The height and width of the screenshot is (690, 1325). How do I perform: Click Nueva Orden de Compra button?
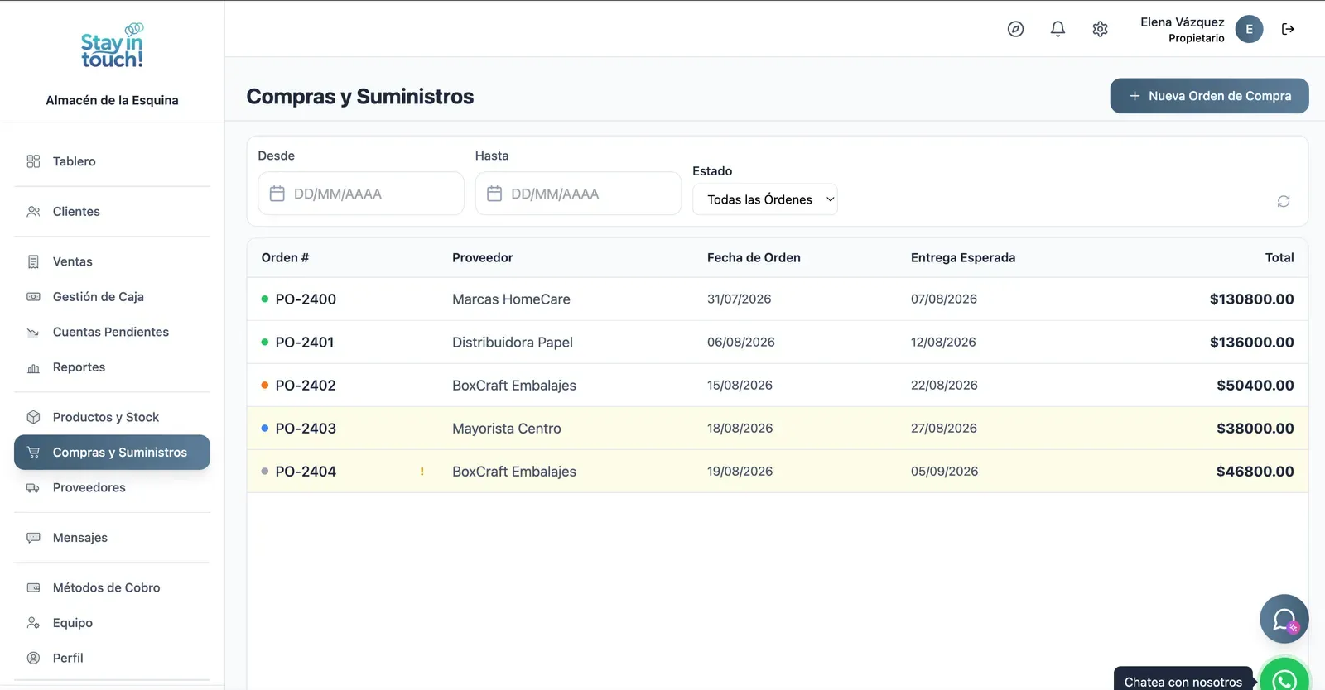[1209, 96]
